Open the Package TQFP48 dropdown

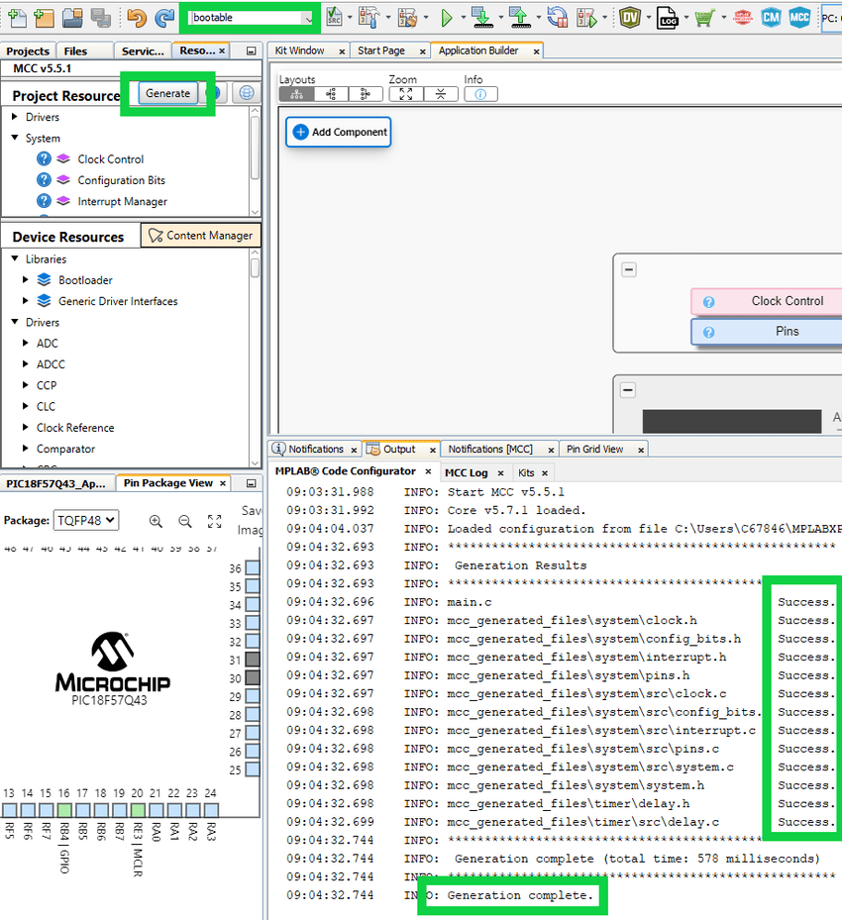(88, 520)
